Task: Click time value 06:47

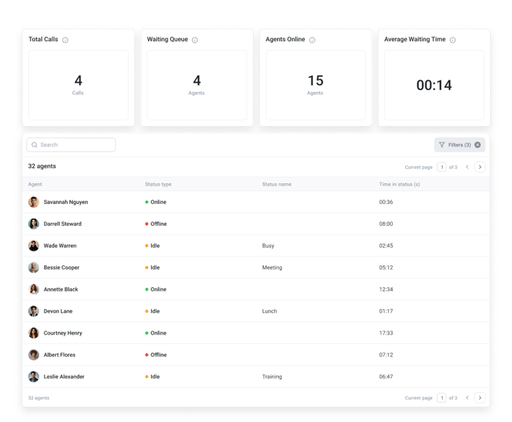Action: 385,377
